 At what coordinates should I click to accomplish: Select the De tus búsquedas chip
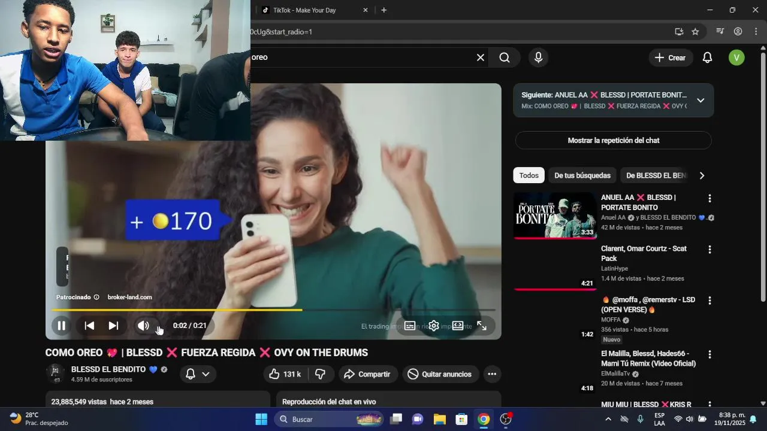pos(582,175)
